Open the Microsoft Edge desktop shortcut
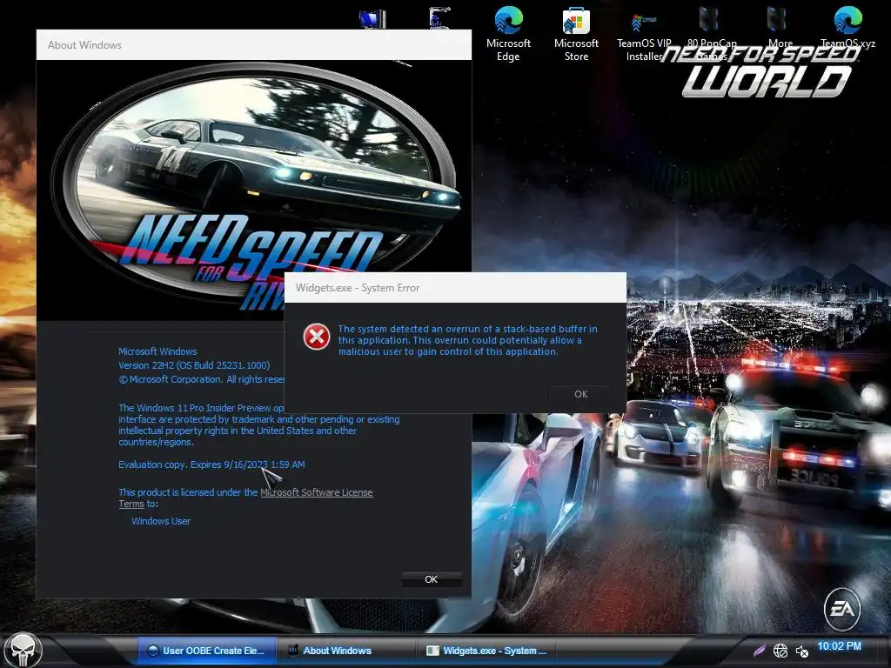Screen dimensions: 891x668 click(508, 34)
